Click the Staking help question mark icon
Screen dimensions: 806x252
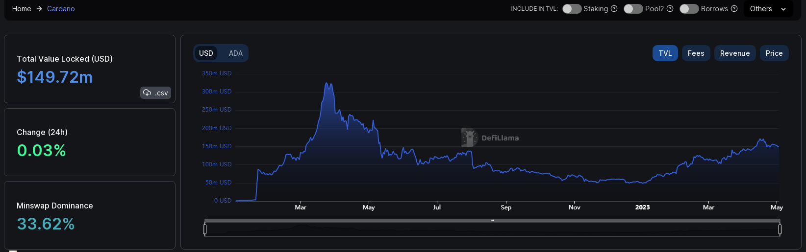[614, 9]
